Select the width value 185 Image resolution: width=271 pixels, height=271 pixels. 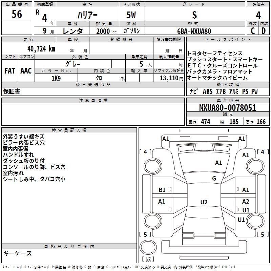click(234, 122)
